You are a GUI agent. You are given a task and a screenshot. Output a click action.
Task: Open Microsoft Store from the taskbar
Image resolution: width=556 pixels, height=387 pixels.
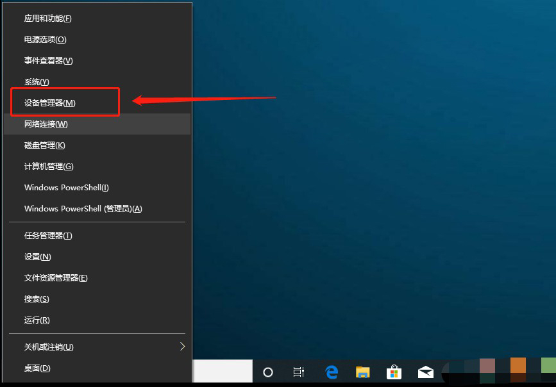394,372
